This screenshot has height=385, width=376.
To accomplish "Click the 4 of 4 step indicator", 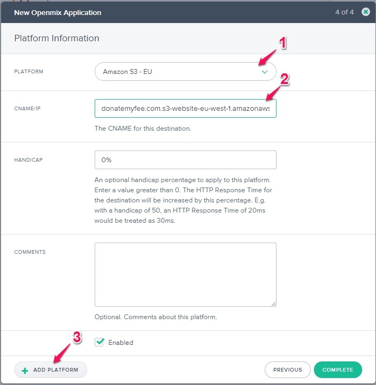I will click(x=344, y=12).
